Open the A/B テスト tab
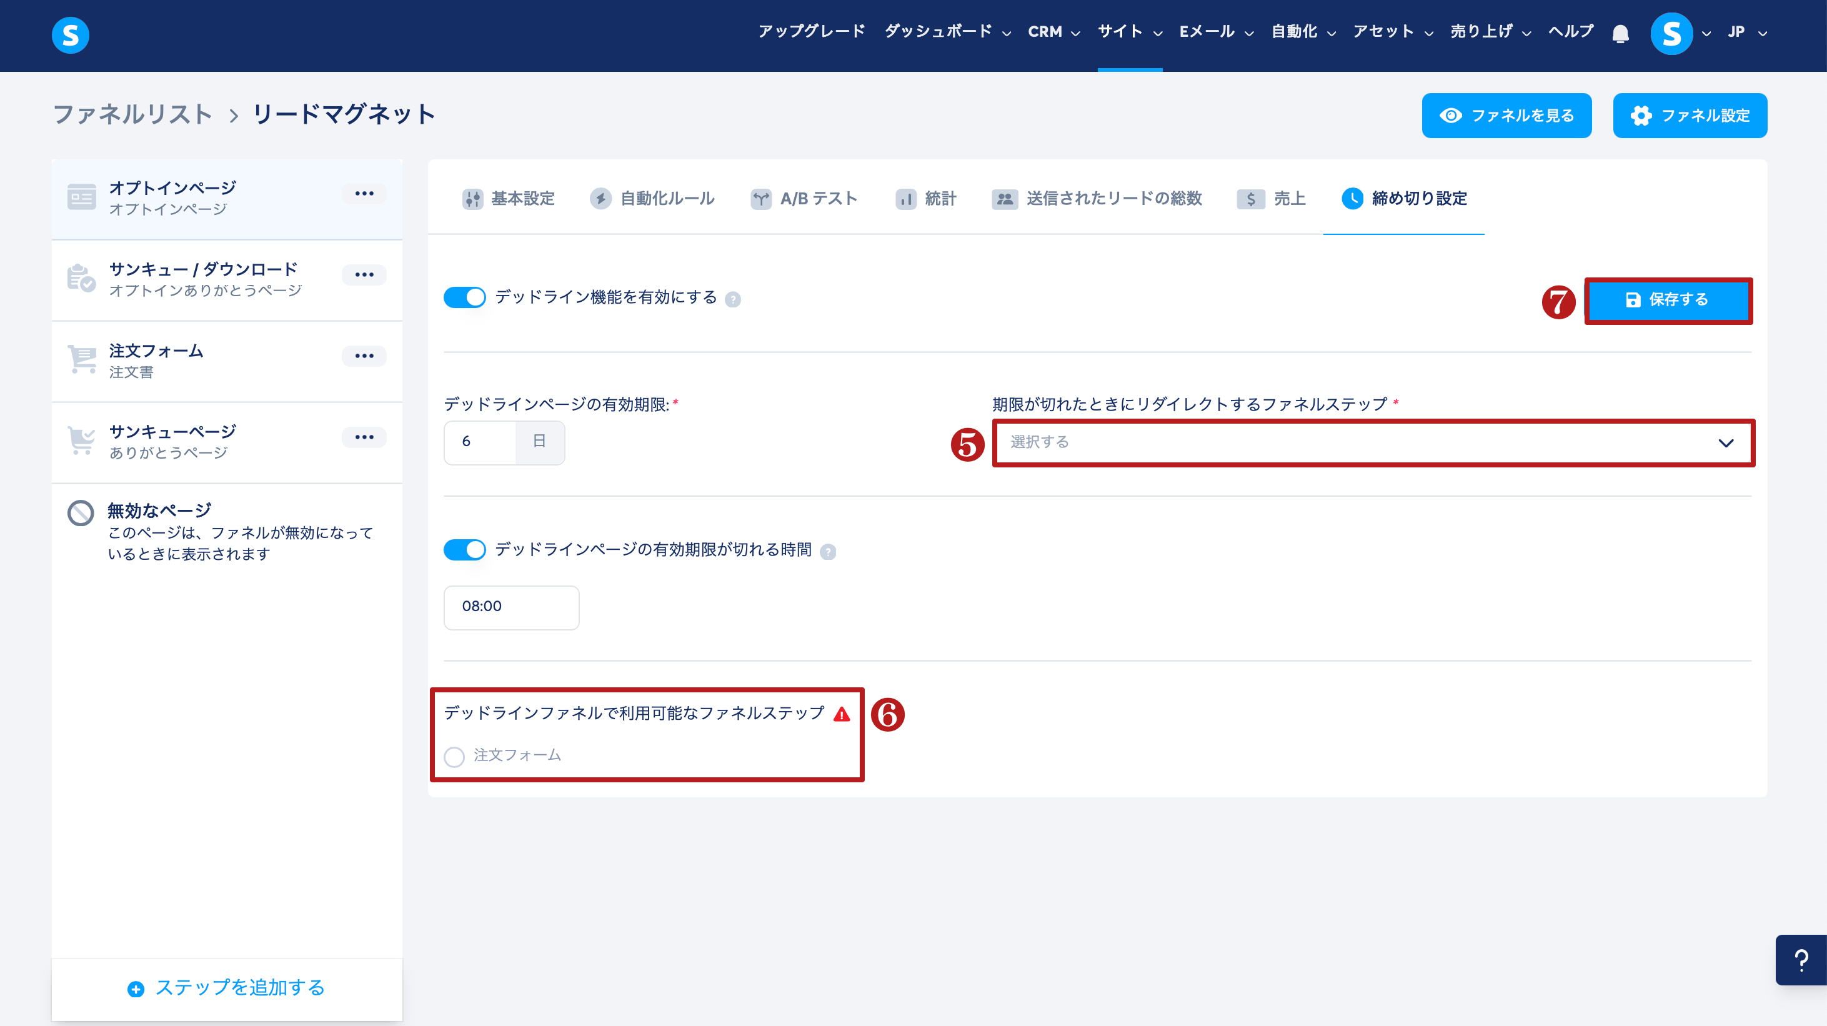This screenshot has height=1026, width=1827. (x=804, y=199)
